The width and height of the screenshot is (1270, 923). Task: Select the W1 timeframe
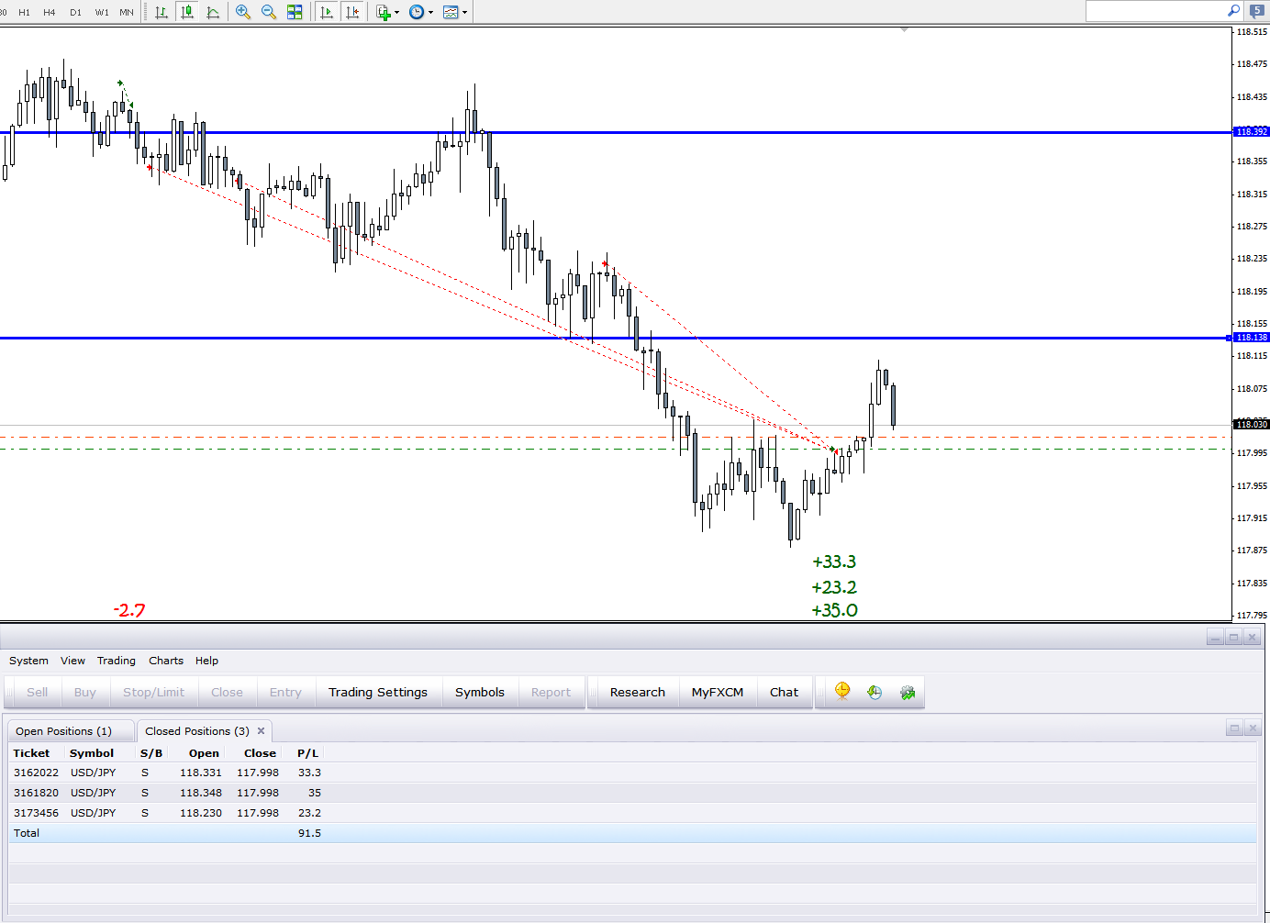tap(102, 13)
